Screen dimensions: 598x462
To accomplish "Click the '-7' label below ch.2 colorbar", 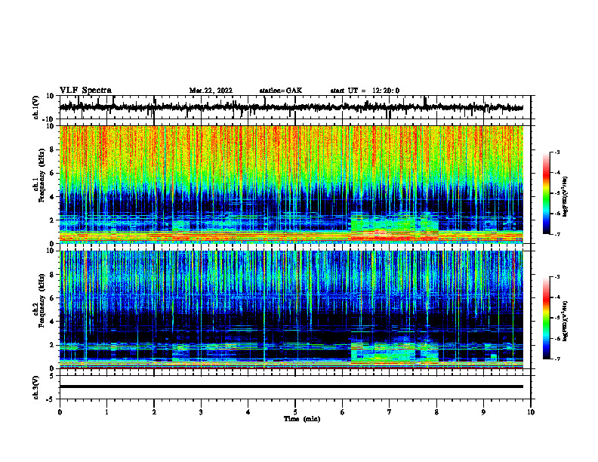I will coord(556,359).
